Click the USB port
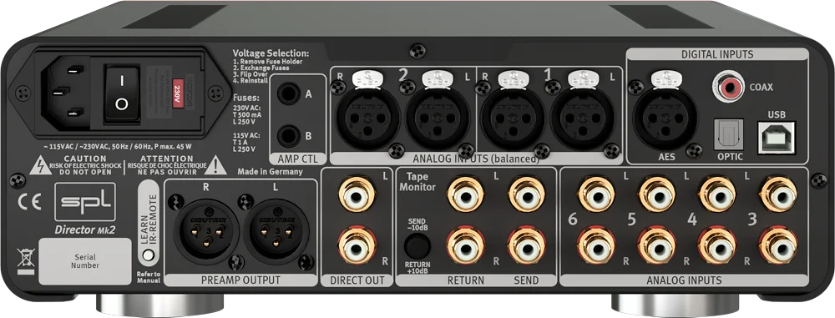Viewport: 835px width, 318px height. click(x=777, y=138)
